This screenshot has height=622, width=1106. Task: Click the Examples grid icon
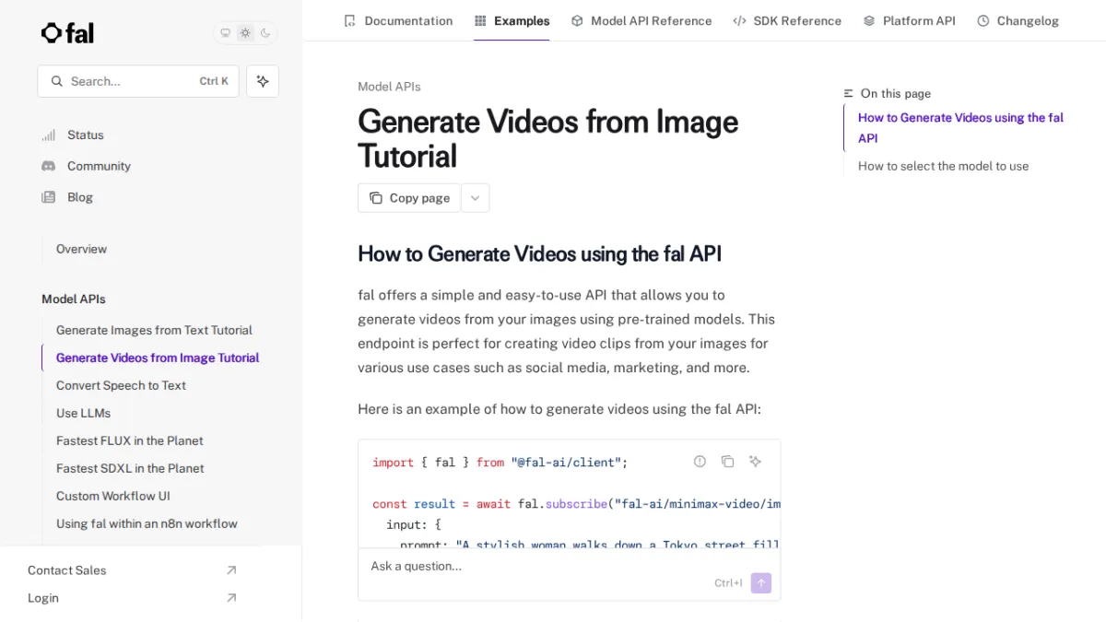(x=480, y=20)
